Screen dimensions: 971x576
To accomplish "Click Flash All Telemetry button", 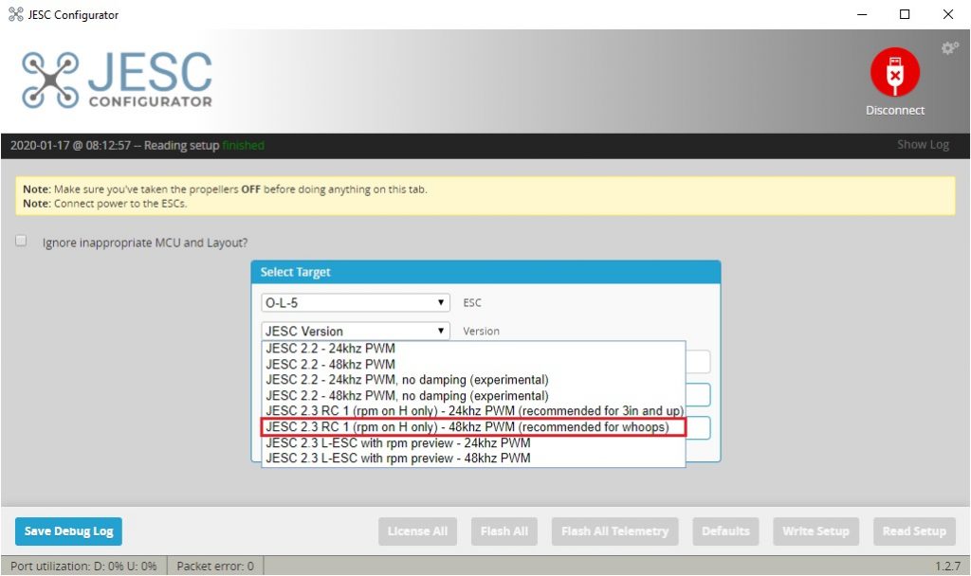I will point(614,531).
